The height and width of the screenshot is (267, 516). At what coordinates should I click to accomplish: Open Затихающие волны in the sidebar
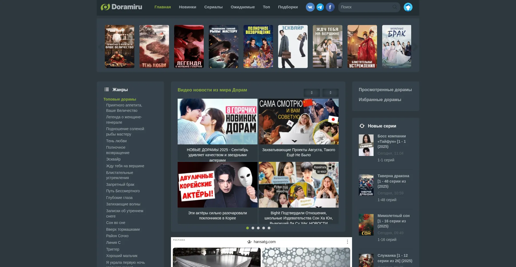[x=123, y=204]
